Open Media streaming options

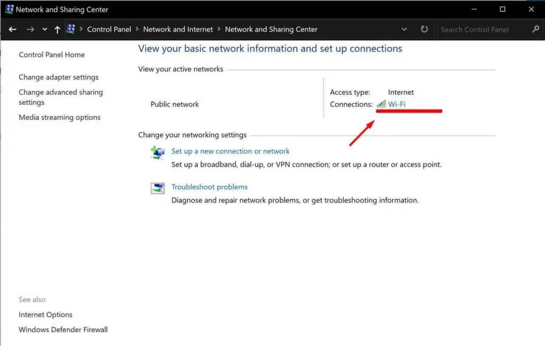[59, 117]
